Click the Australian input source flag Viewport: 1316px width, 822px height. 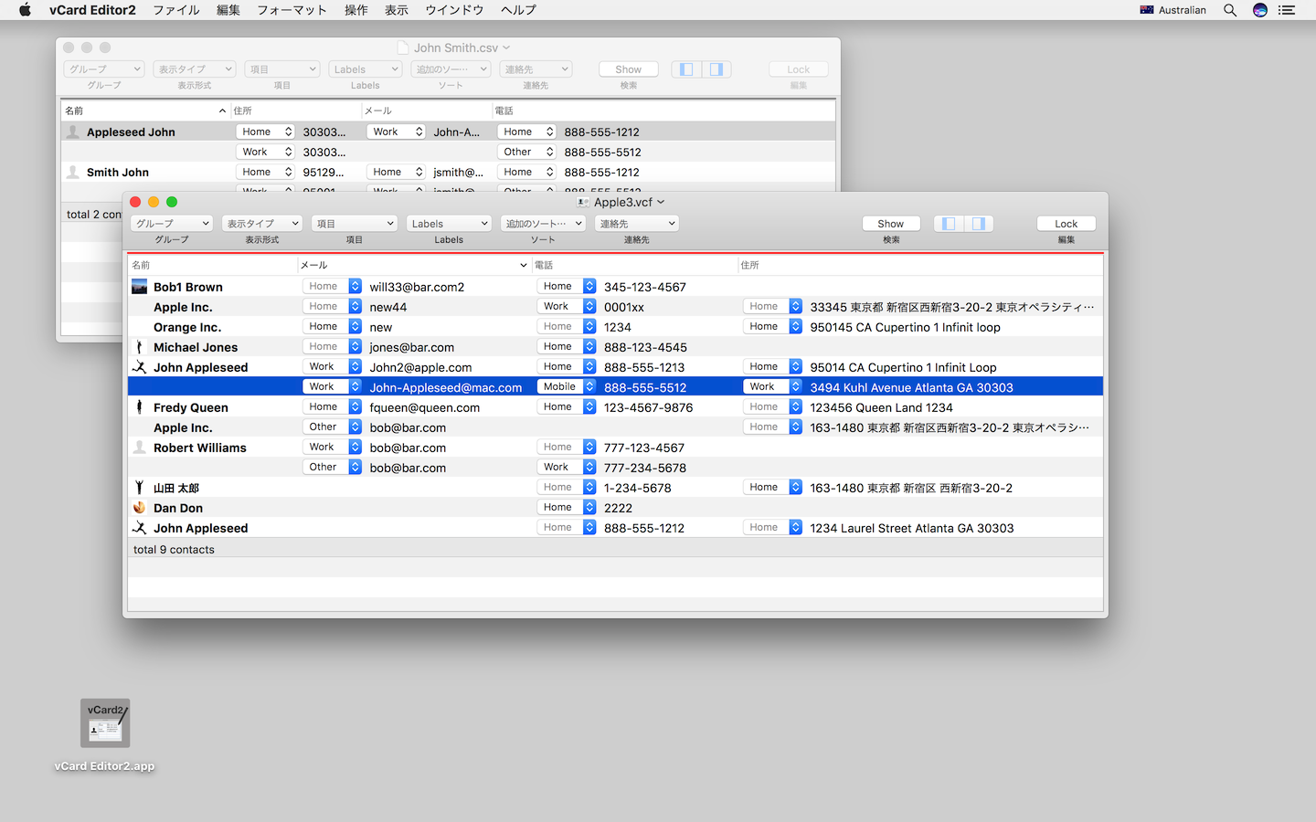coord(1147,10)
